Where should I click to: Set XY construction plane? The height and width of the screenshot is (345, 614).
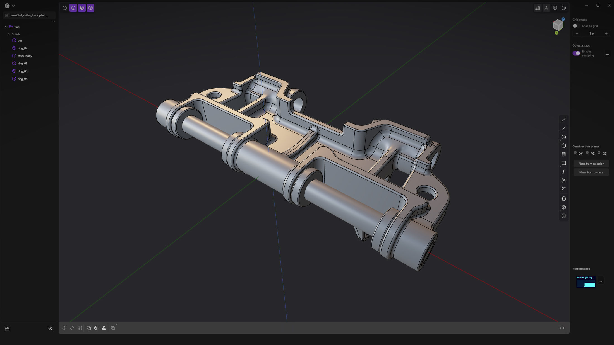click(578, 153)
